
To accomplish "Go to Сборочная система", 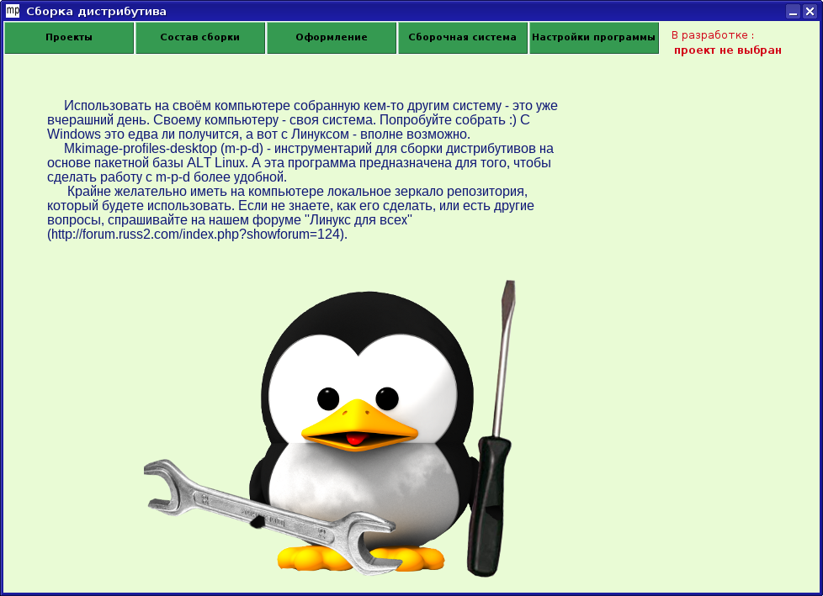I will tap(463, 38).
